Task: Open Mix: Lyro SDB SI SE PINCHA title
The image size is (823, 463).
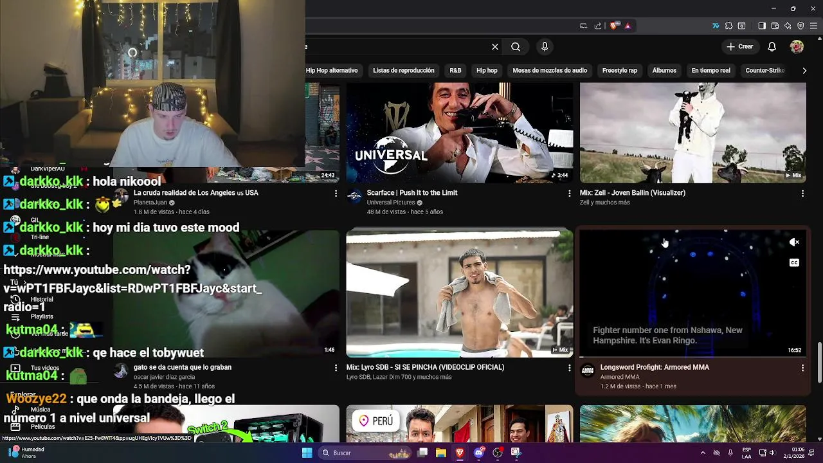Action: click(x=425, y=367)
